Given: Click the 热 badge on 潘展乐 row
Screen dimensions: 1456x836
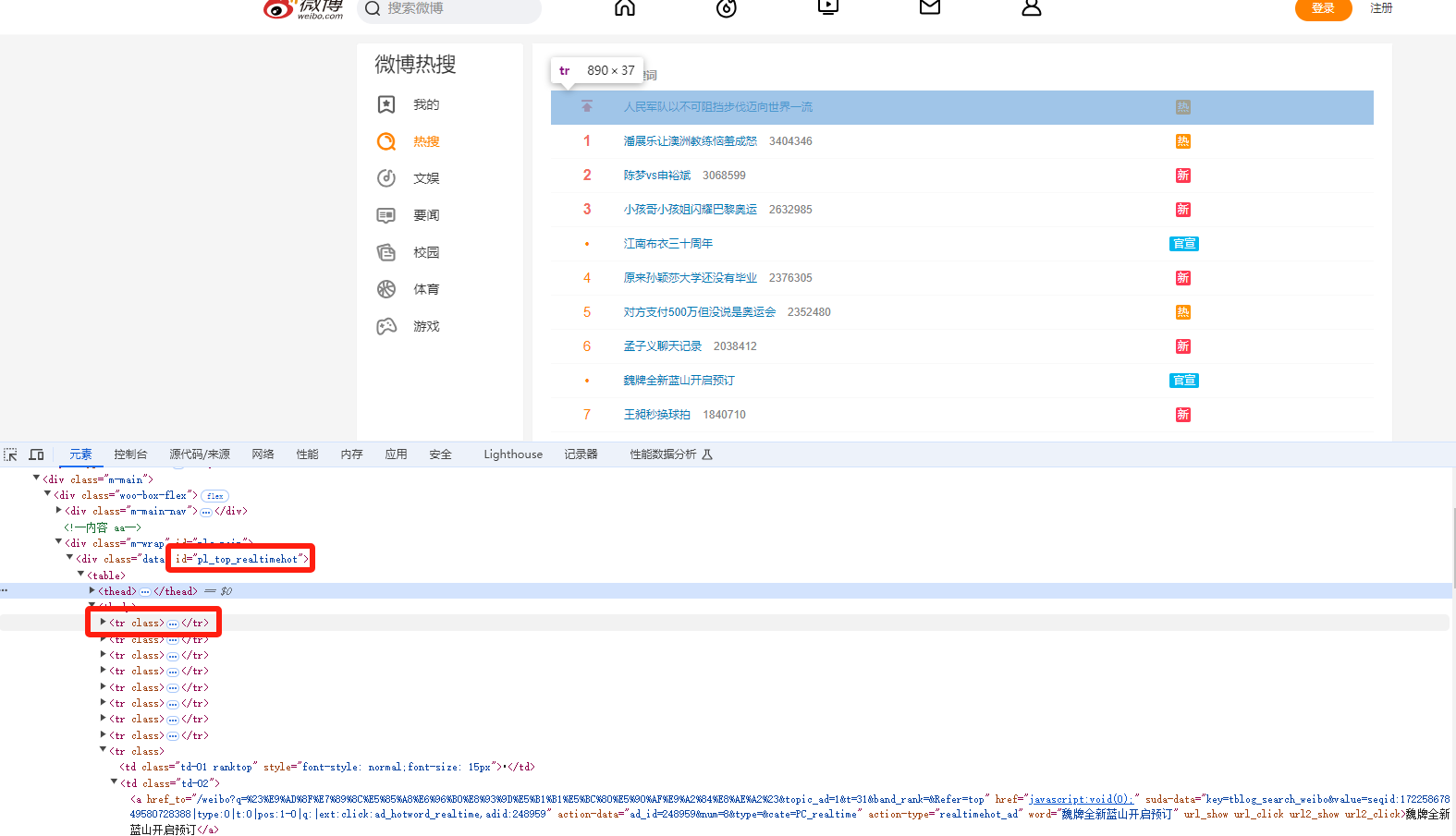Looking at the screenshot, I should (1182, 141).
